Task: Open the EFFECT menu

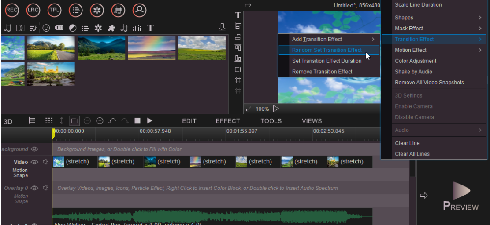Action: coord(228,121)
